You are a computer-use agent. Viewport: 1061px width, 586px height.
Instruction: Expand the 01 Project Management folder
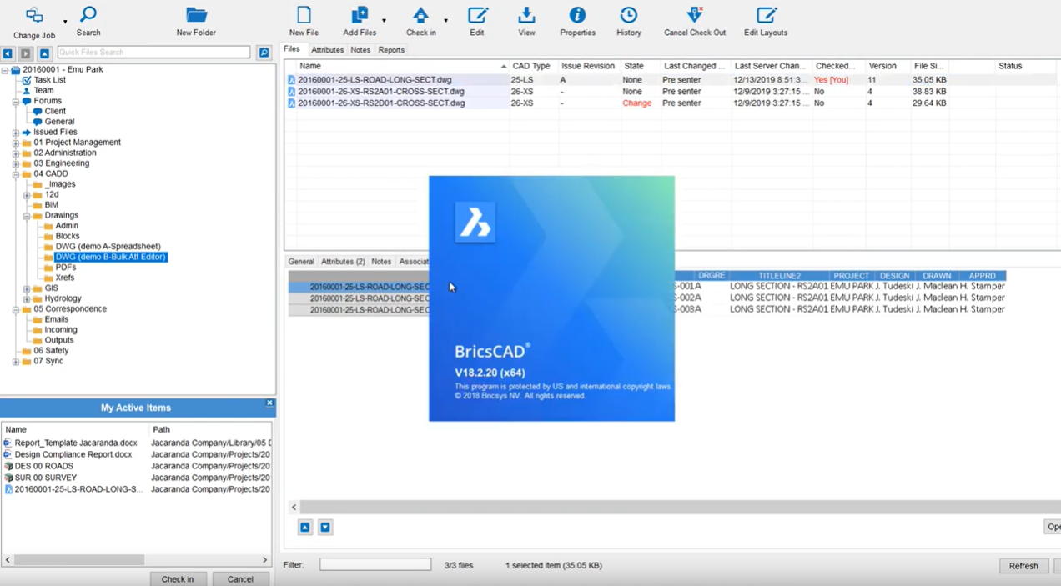[16, 143]
